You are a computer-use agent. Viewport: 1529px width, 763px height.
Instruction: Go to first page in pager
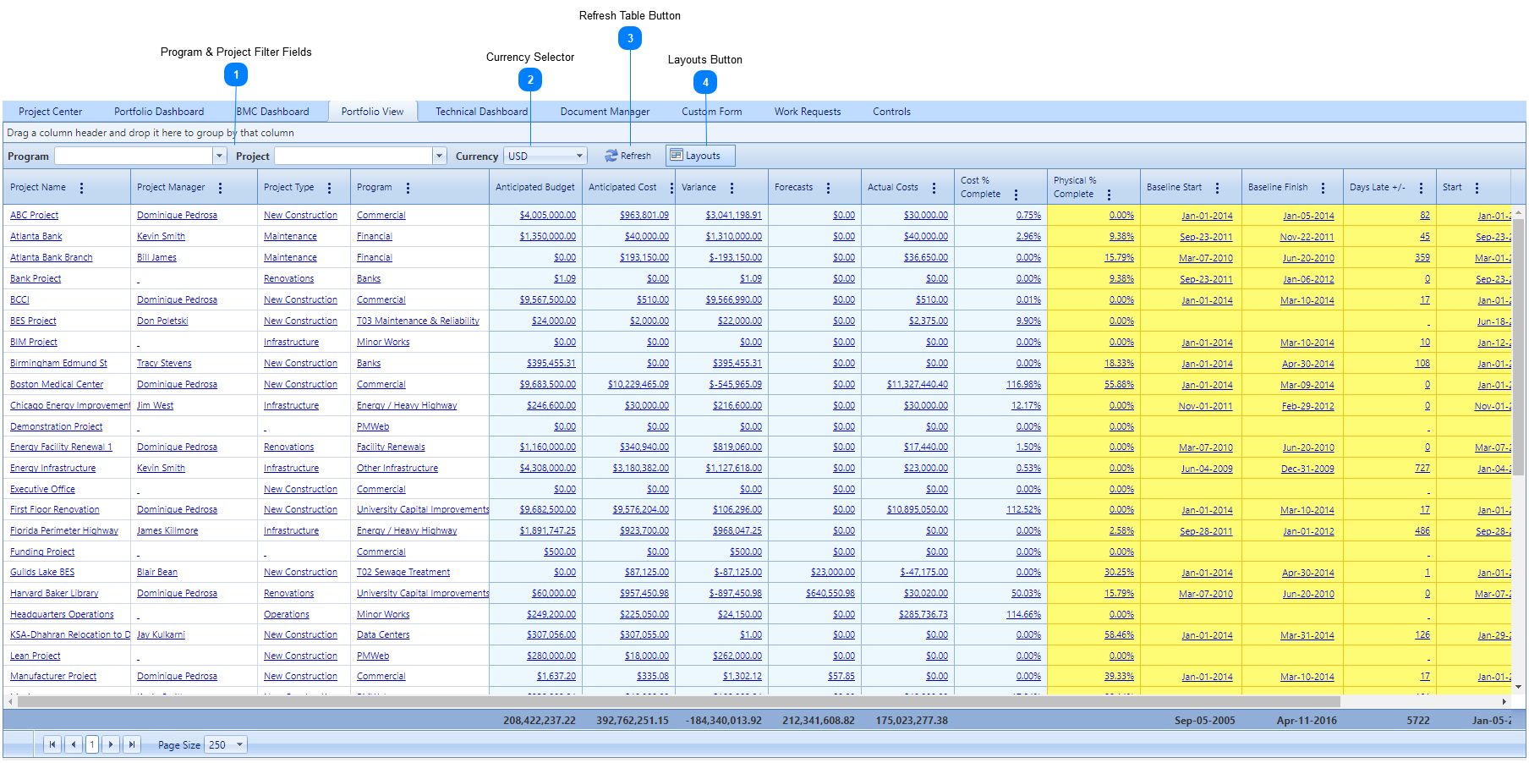click(x=52, y=744)
